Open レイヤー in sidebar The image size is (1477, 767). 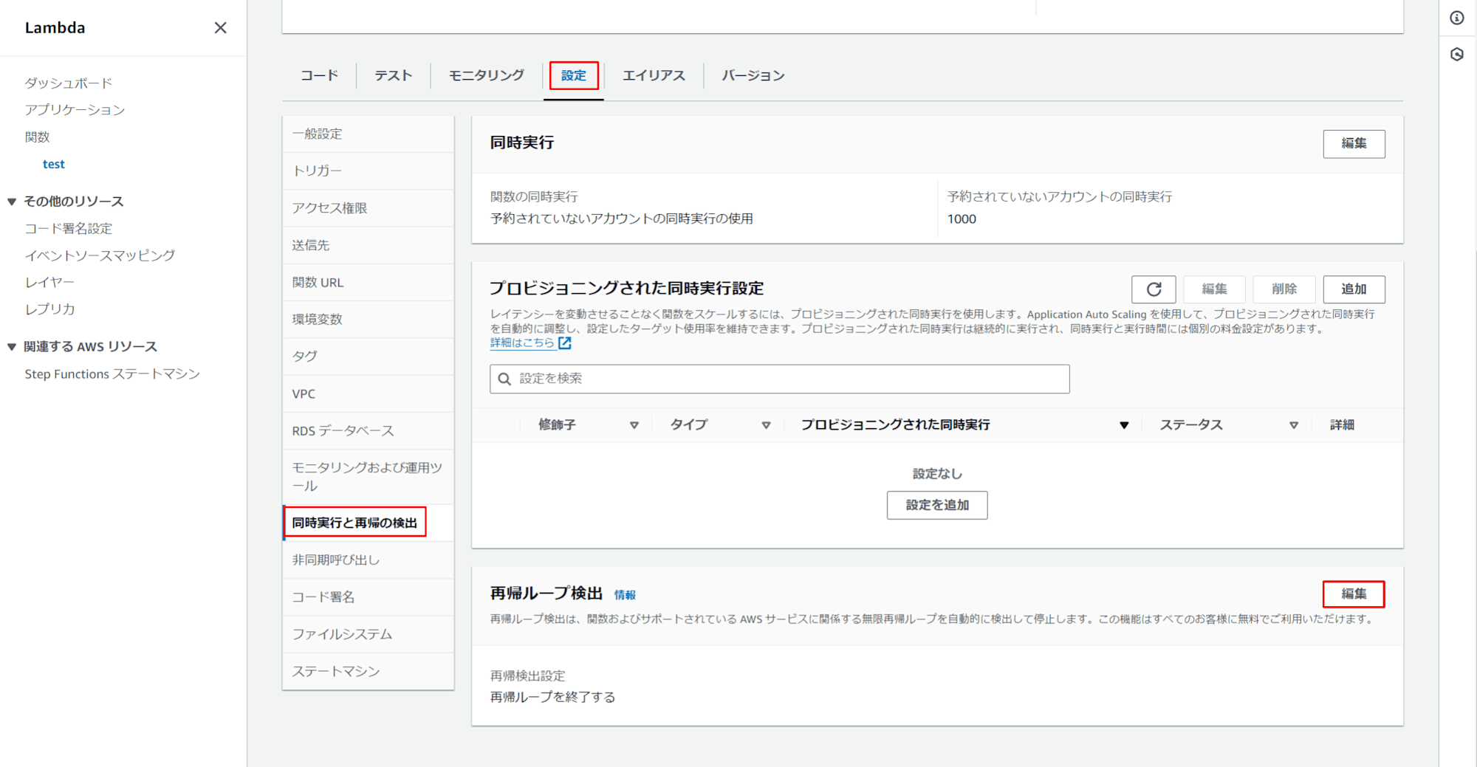pos(49,283)
